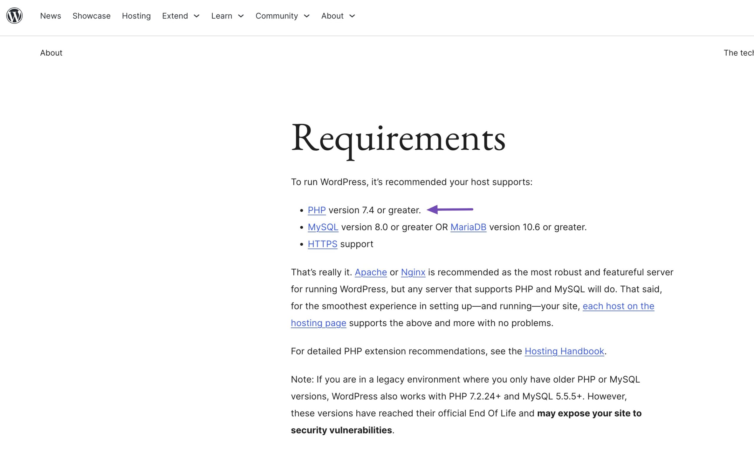
Task: Go to the Hosting nav item
Action: [136, 16]
